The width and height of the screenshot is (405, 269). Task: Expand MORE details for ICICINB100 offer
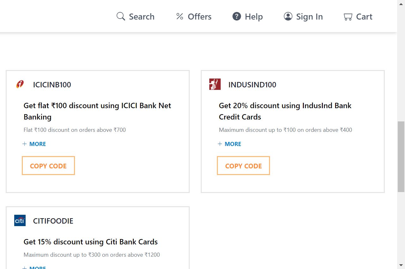click(x=34, y=144)
